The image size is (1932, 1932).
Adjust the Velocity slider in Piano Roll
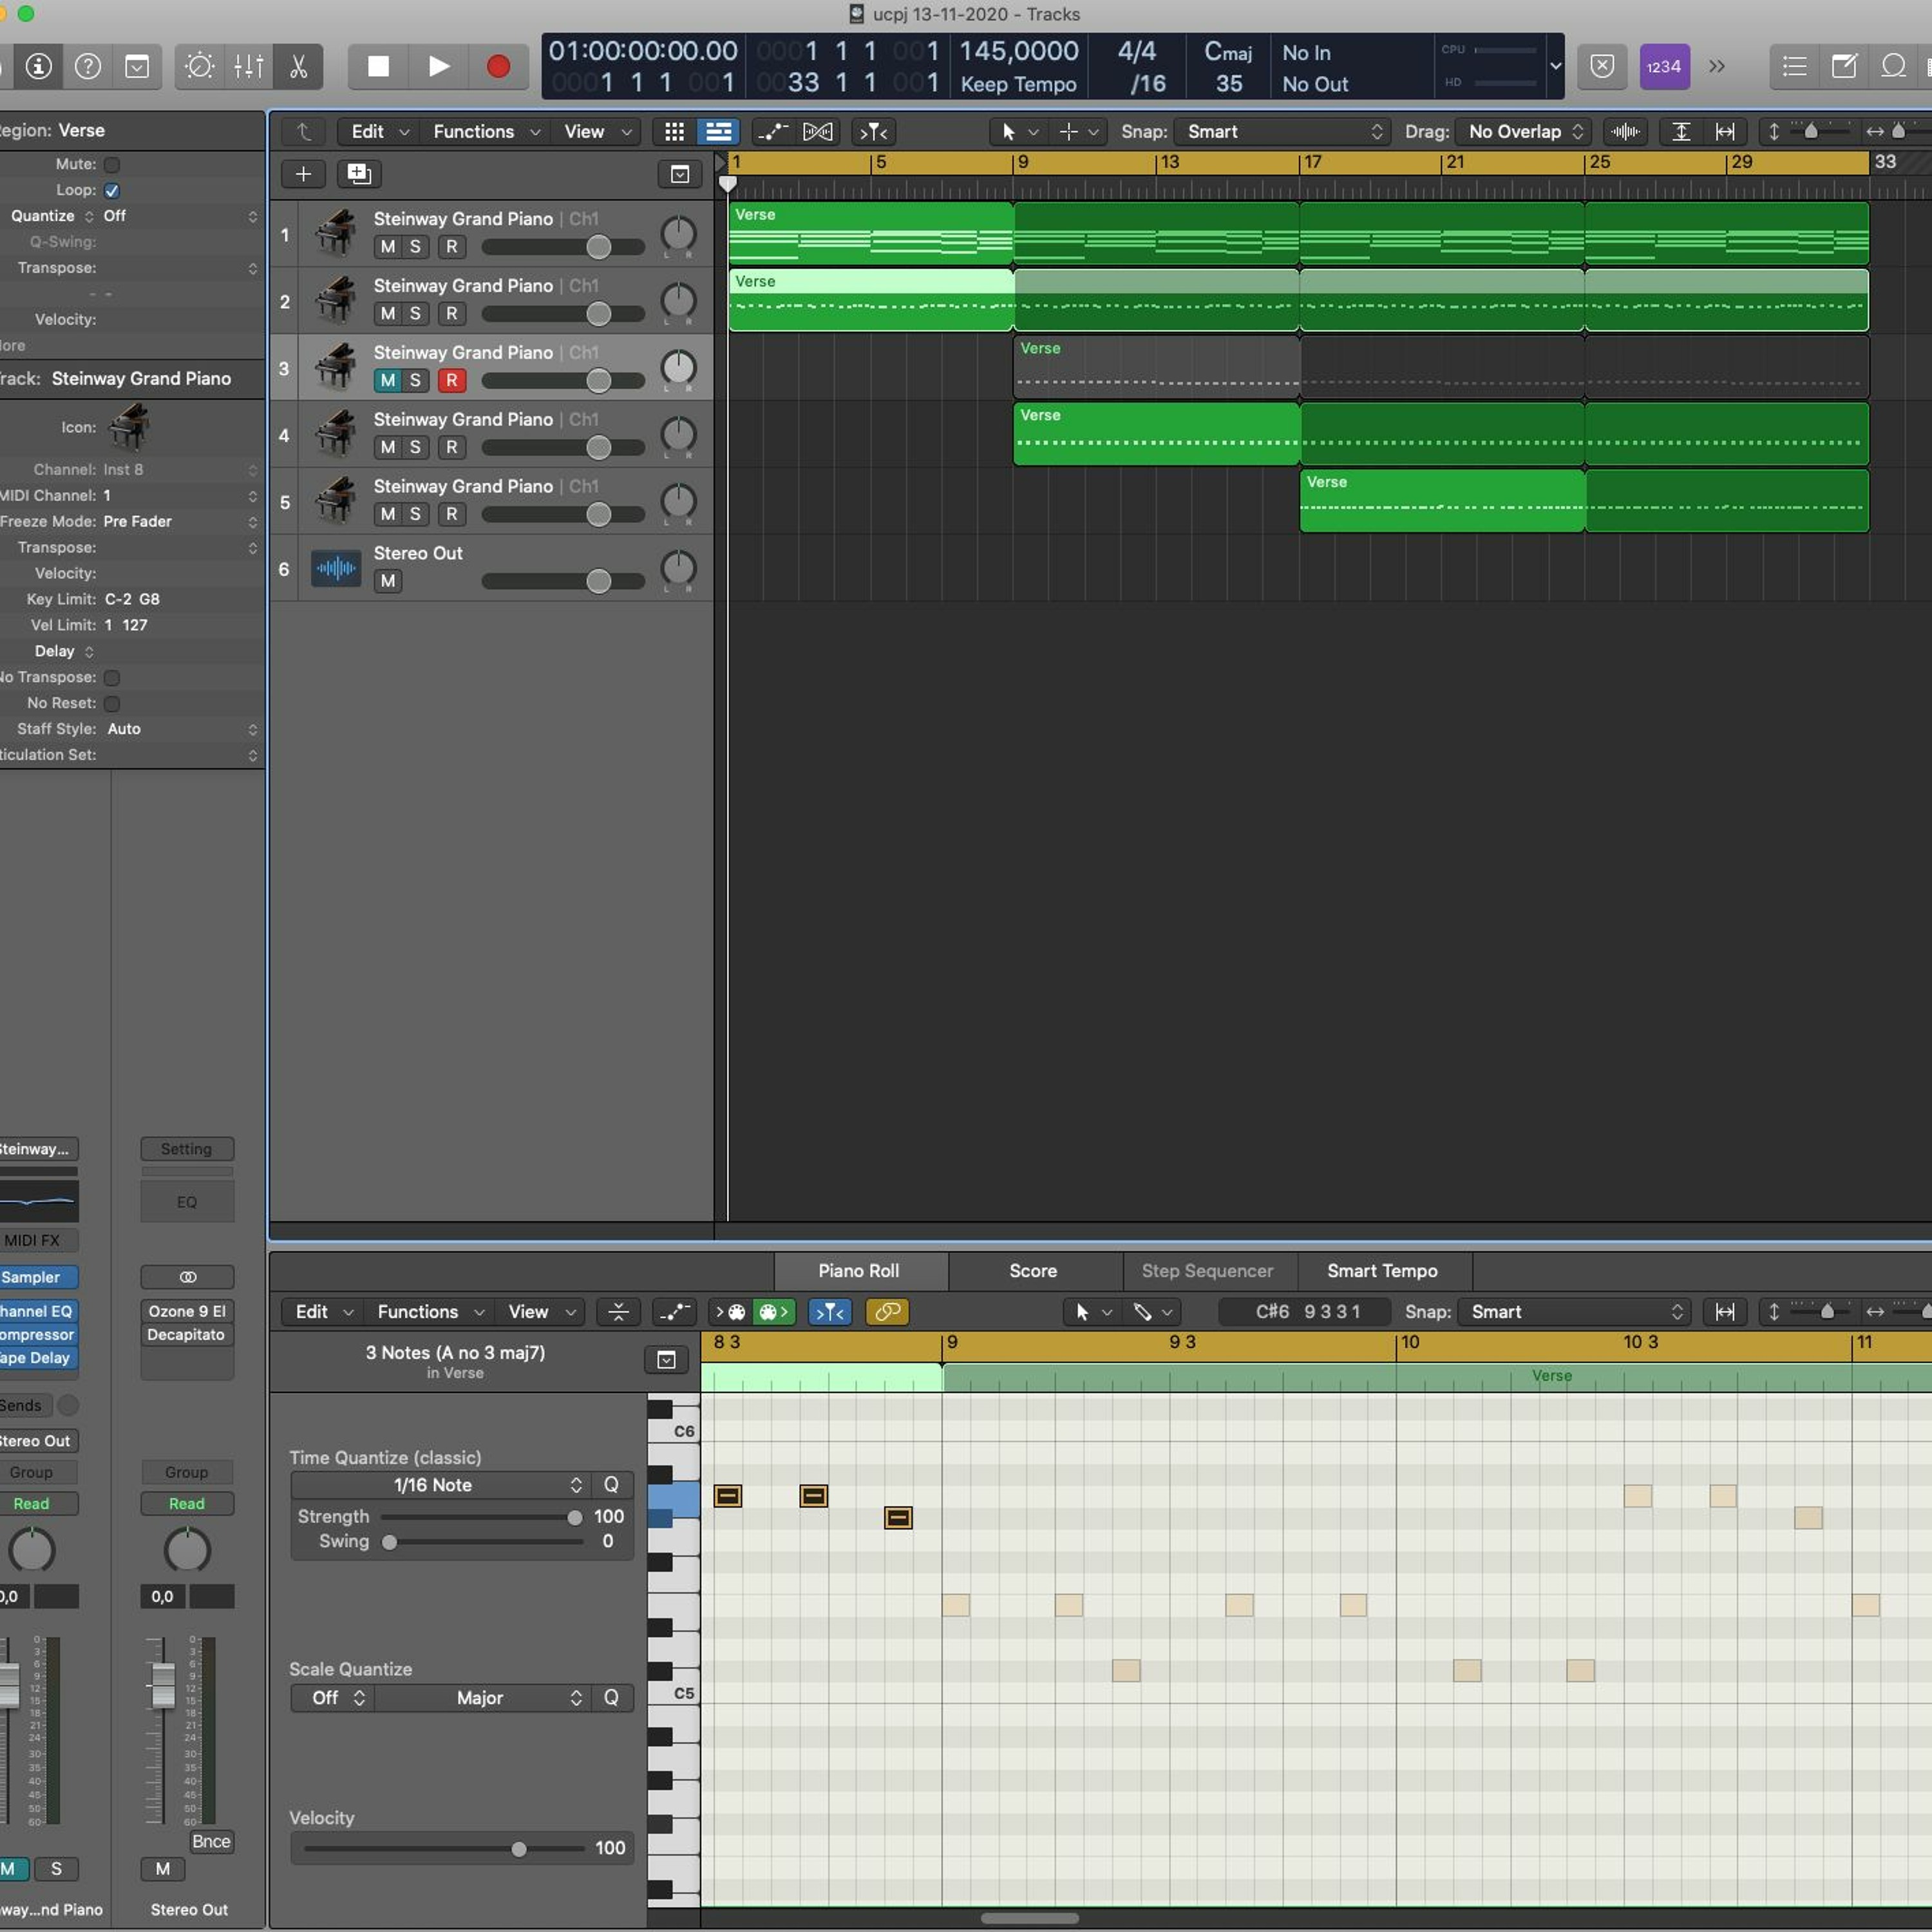518,1849
